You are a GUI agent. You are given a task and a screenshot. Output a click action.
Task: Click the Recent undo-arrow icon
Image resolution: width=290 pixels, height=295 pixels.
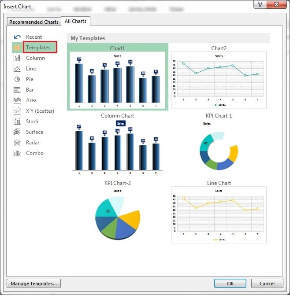(x=17, y=37)
